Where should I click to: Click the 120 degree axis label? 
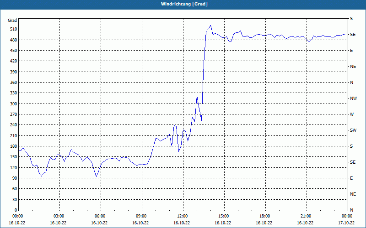coord(14,167)
